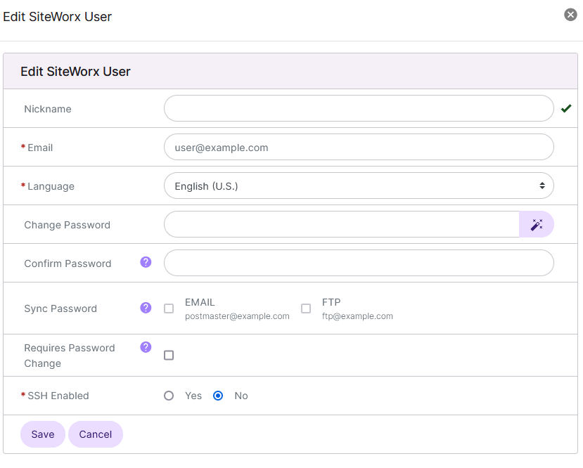Select No for SSH Enabled
This screenshot has height=468, width=583.
218,396
